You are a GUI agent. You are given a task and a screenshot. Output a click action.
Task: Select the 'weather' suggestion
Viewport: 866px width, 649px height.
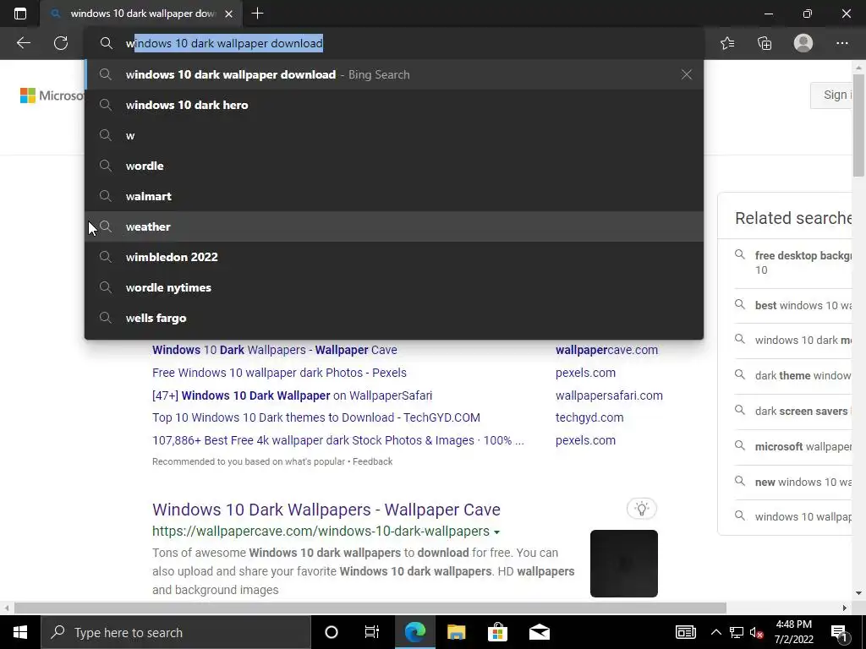tap(394, 226)
